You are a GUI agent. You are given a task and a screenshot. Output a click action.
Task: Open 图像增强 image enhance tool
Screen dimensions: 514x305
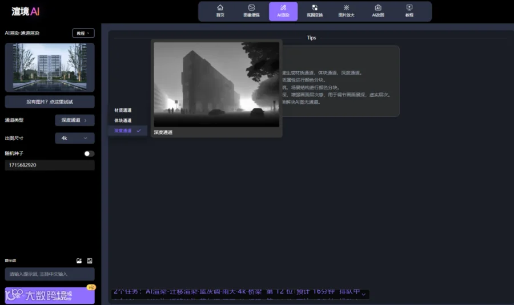point(251,11)
